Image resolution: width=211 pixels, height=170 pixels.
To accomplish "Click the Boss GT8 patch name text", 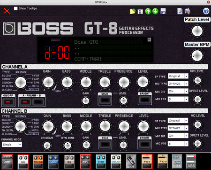I will (86, 42).
